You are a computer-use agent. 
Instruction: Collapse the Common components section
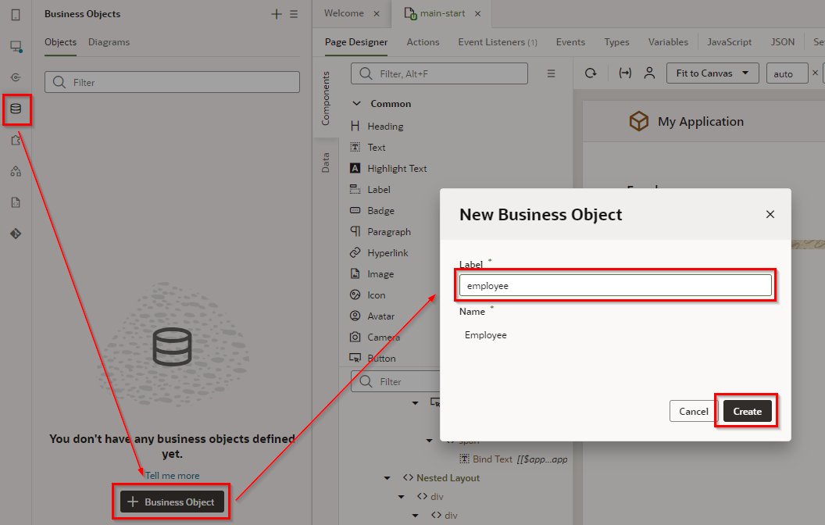pyautogui.click(x=357, y=104)
